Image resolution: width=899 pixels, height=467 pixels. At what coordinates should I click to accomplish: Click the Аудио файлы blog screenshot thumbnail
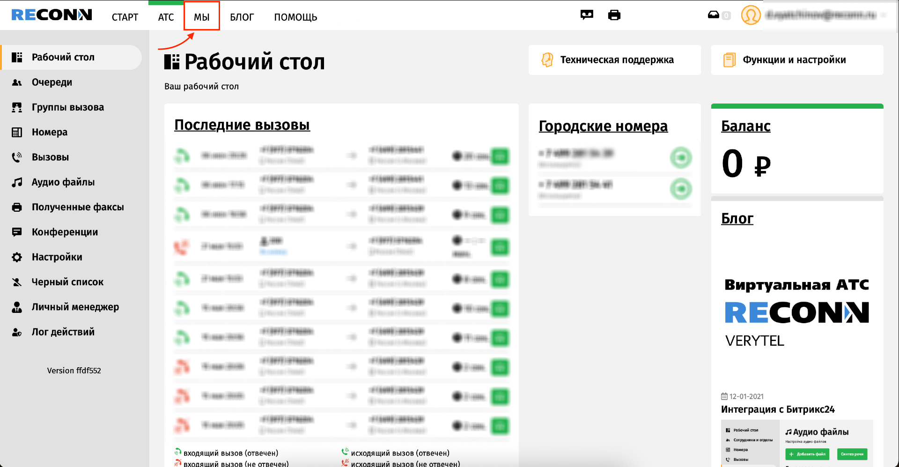tap(797, 443)
